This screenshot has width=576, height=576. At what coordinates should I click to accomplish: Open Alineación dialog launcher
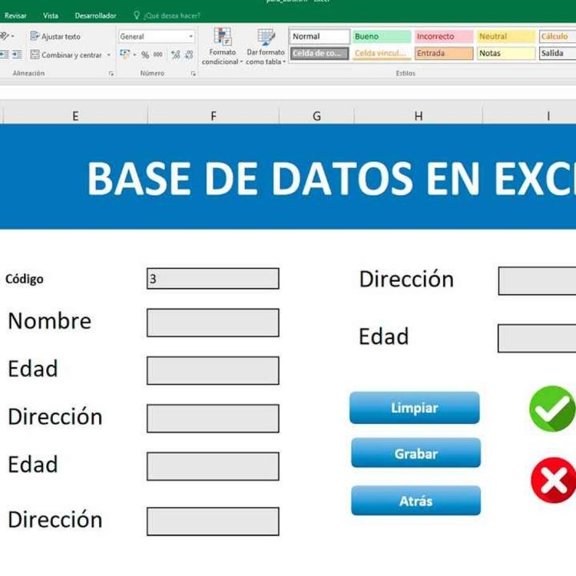111,74
